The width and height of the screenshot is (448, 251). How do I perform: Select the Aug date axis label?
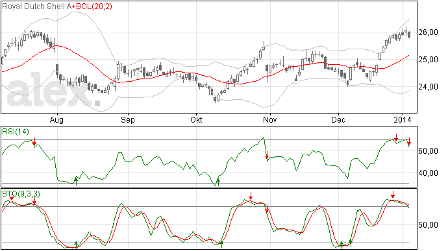click(56, 120)
